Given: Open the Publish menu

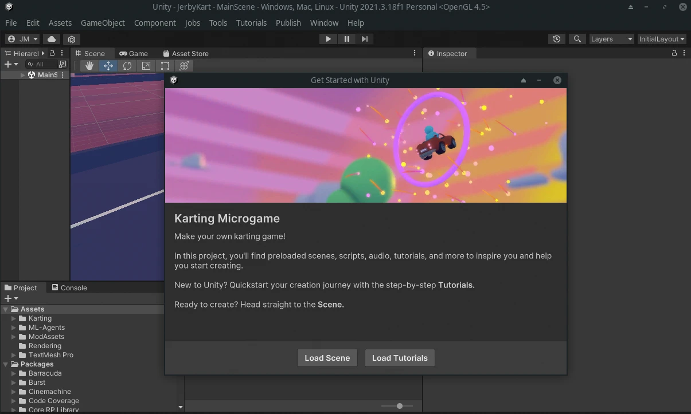Looking at the screenshot, I should click(x=288, y=23).
